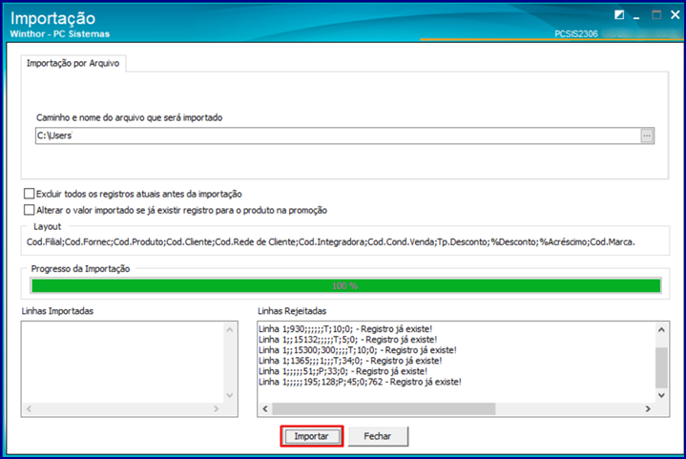
Task: Open the 'Importação por Arquivo' tab
Action: click(73, 63)
